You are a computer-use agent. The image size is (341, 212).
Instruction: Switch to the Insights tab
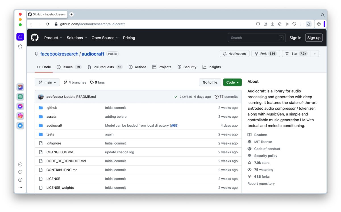[x=211, y=67]
